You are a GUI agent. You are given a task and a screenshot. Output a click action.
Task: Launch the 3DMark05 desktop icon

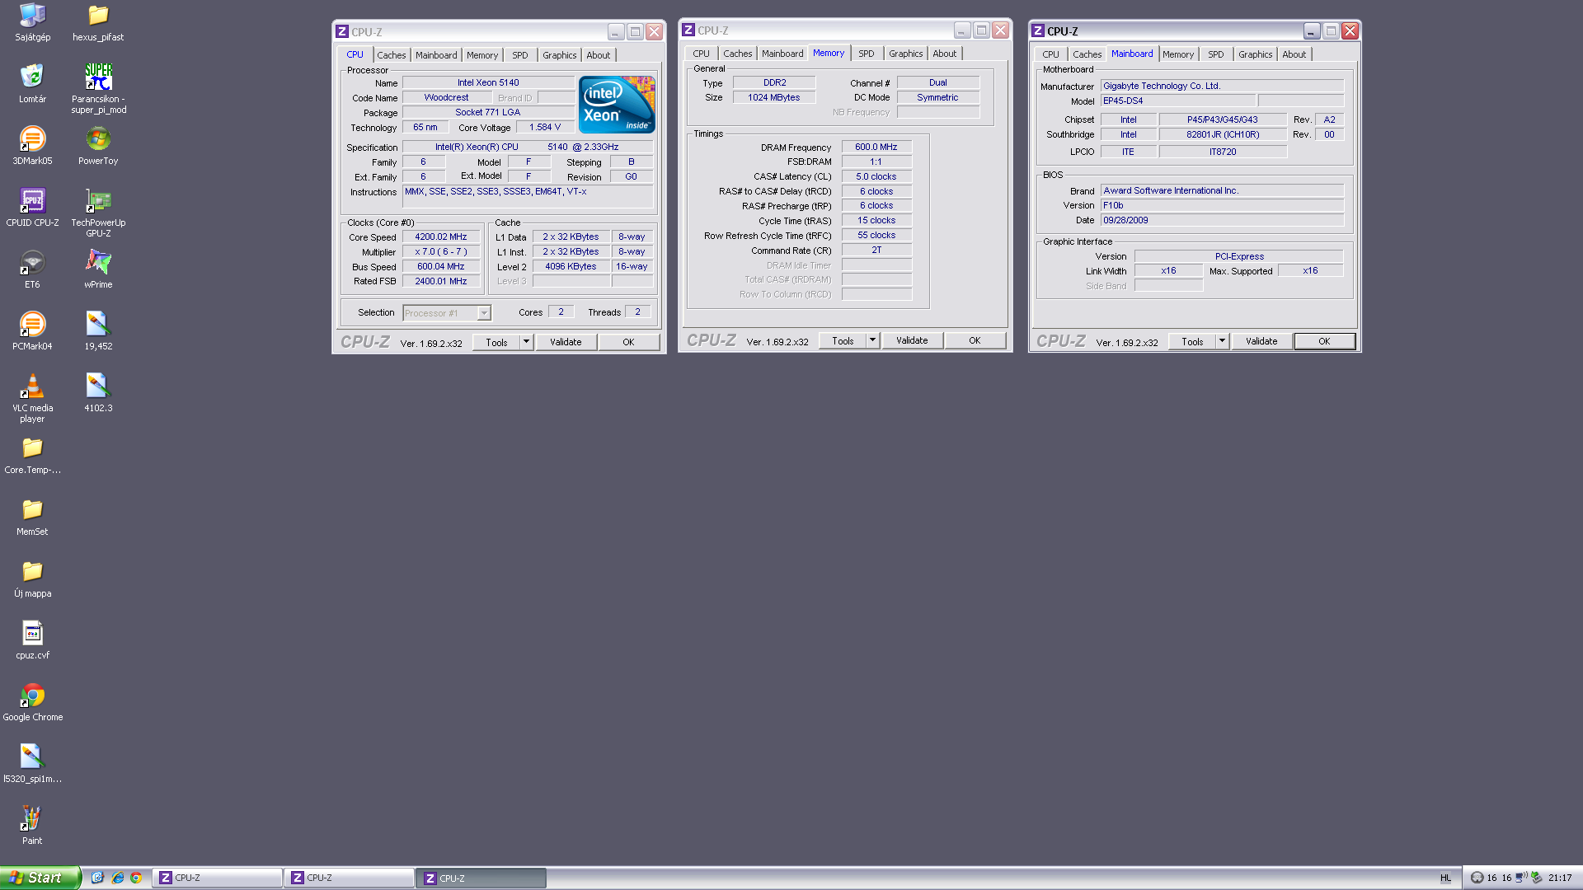click(x=32, y=138)
